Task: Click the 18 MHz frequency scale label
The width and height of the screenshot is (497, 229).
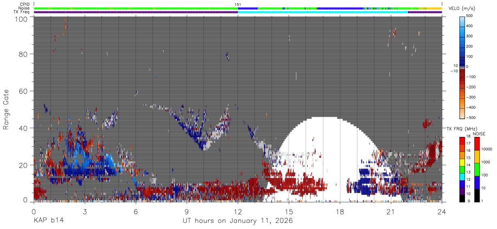Action: (468, 137)
